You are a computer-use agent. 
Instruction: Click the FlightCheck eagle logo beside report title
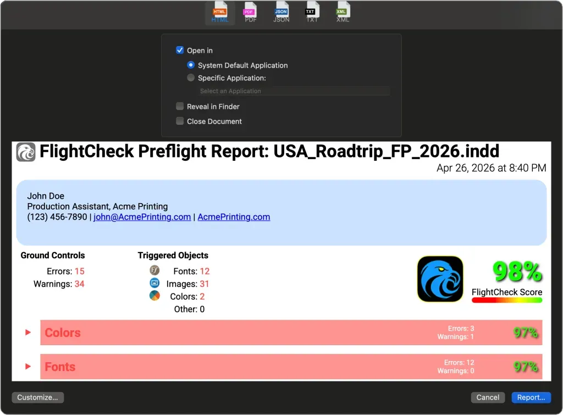click(x=26, y=152)
